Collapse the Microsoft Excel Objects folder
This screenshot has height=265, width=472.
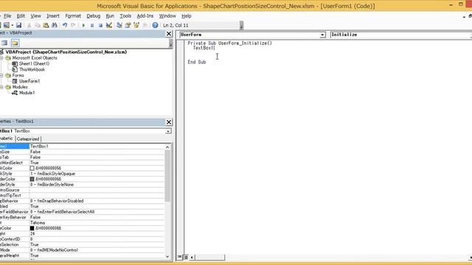[1, 58]
